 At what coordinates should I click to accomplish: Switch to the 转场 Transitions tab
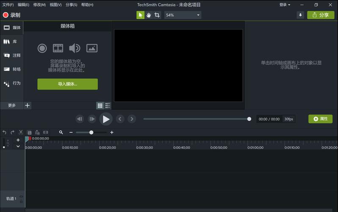(11, 69)
